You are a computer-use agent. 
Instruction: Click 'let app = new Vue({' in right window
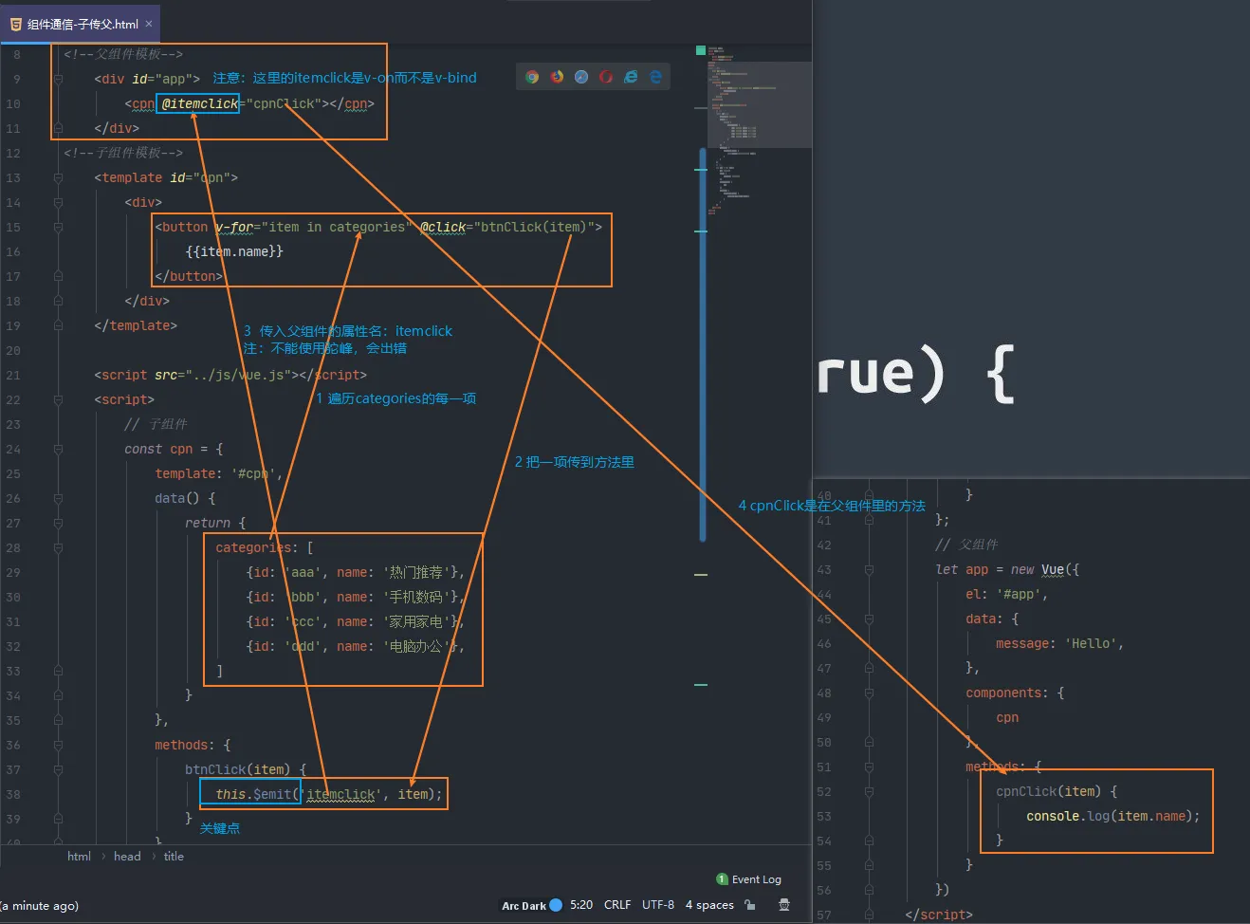[1007, 569]
